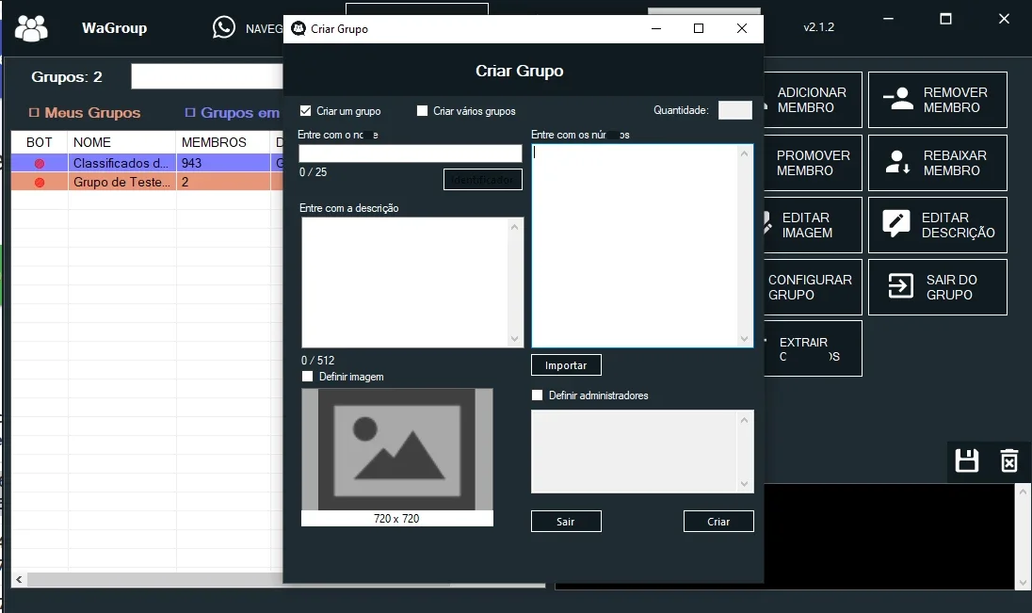This screenshot has width=1032, height=613.
Task: Click the search field beside Grupos: 2
Action: tap(206, 76)
